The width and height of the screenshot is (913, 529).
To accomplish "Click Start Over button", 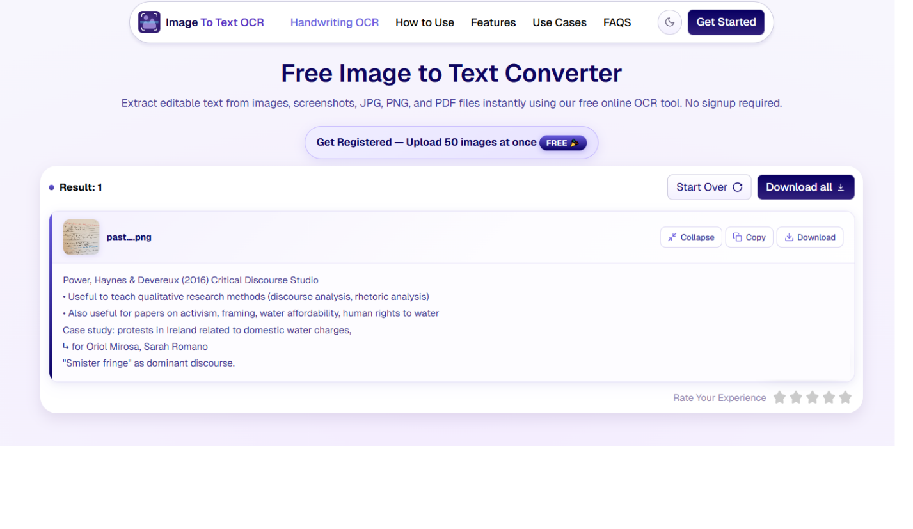I will pos(709,187).
